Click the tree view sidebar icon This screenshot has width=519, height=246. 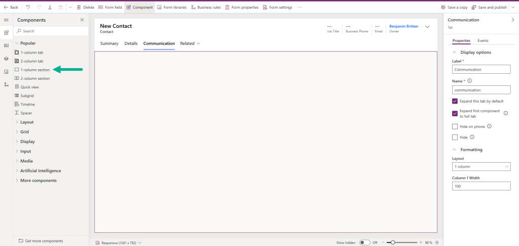point(6,84)
